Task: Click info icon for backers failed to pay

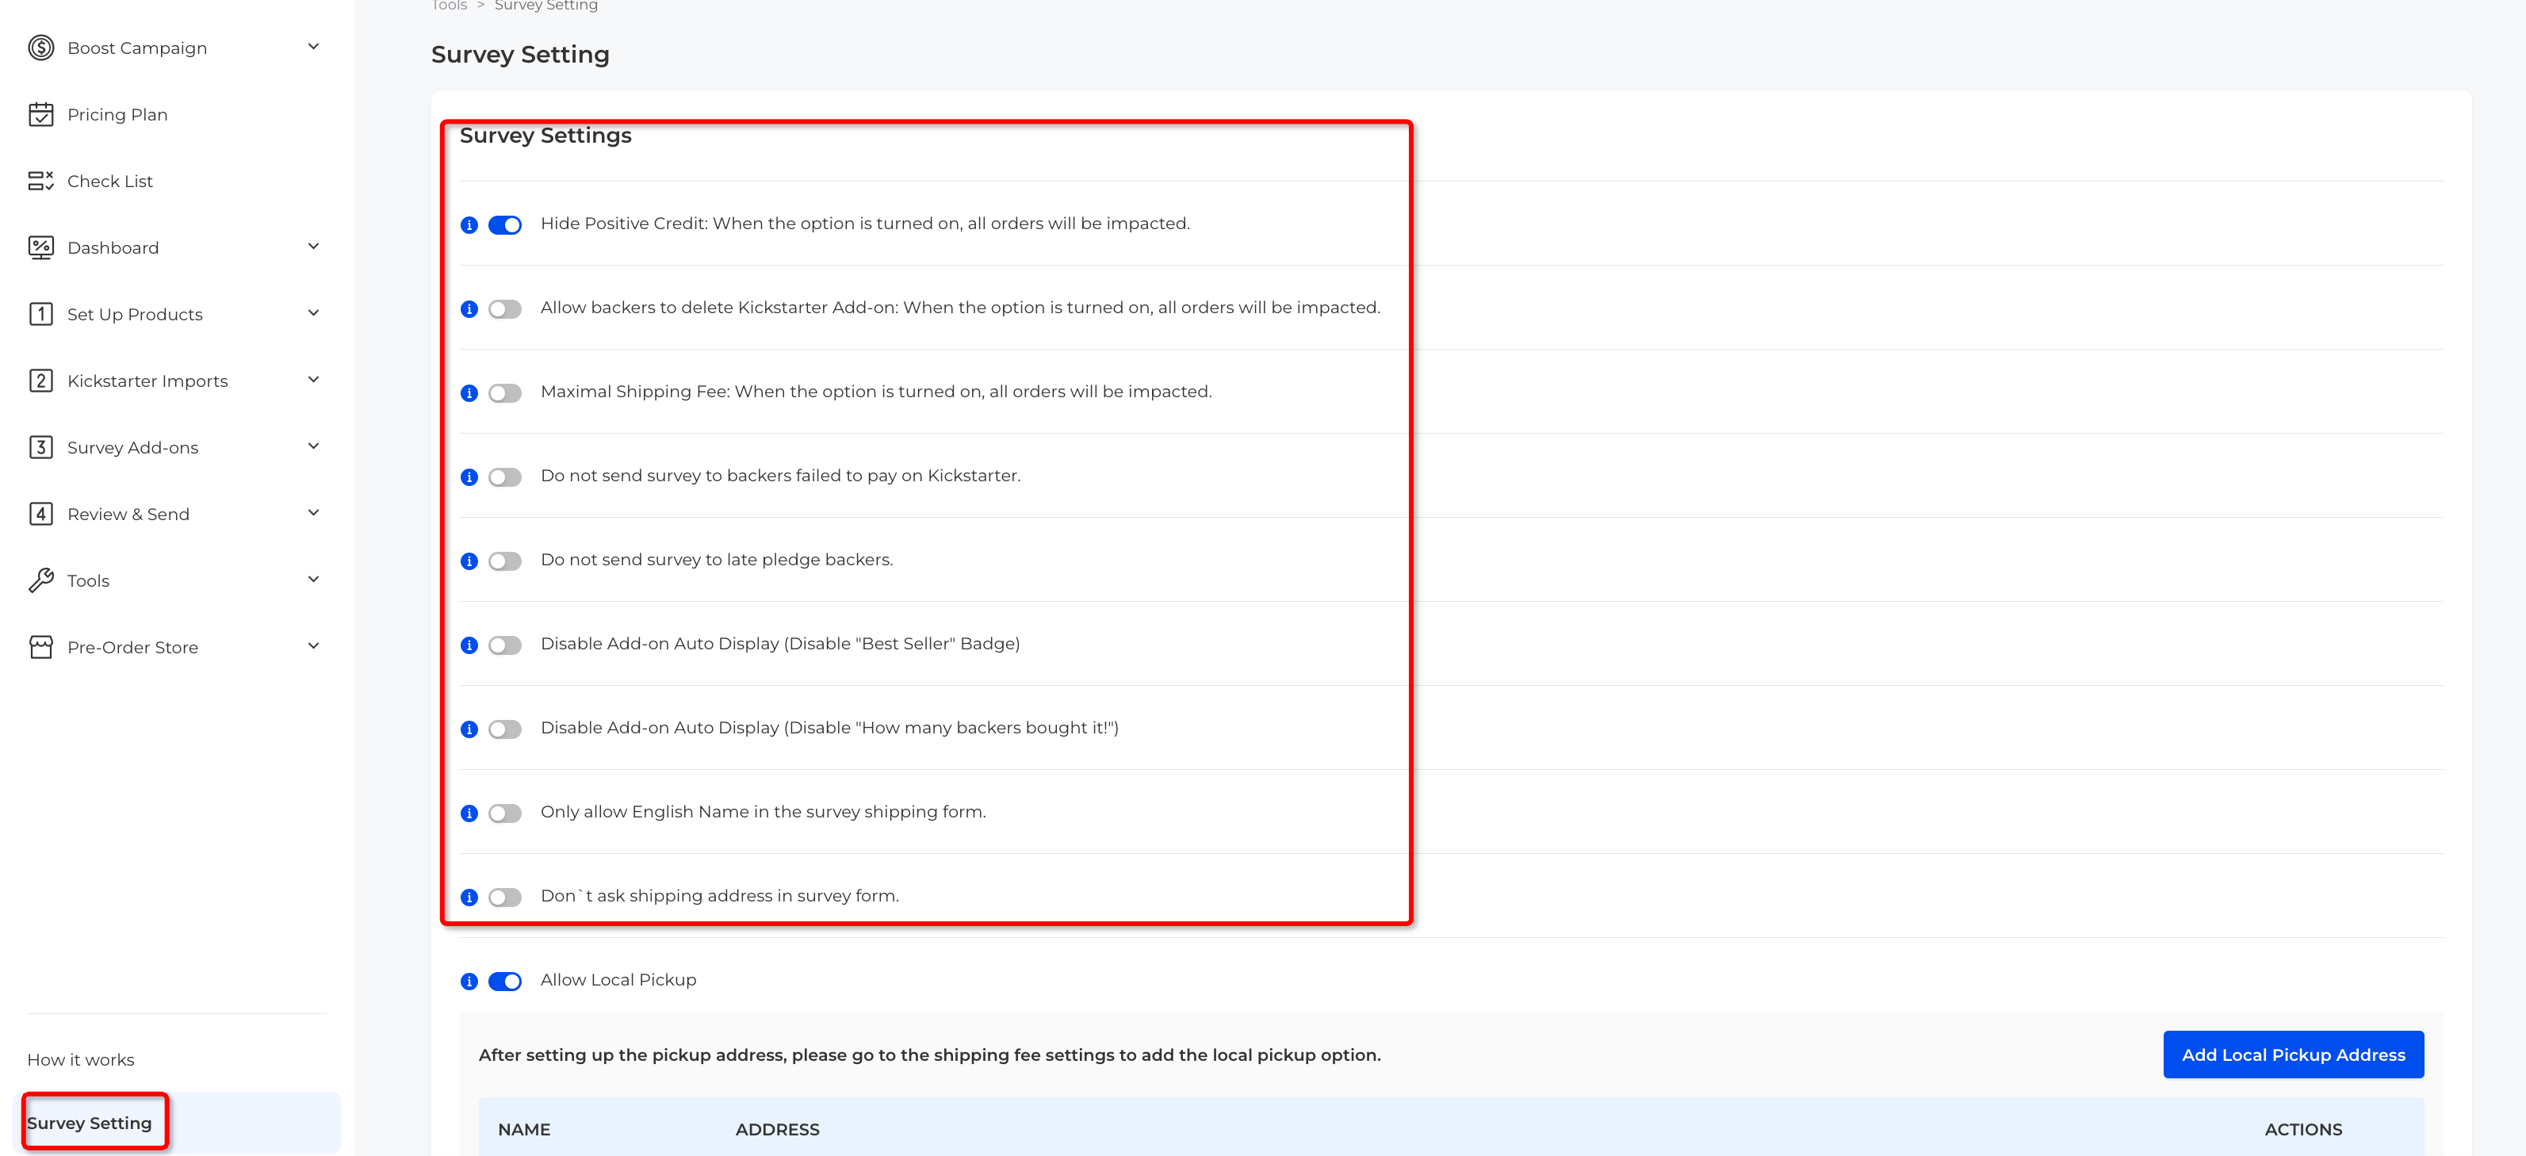Action: coord(469,477)
